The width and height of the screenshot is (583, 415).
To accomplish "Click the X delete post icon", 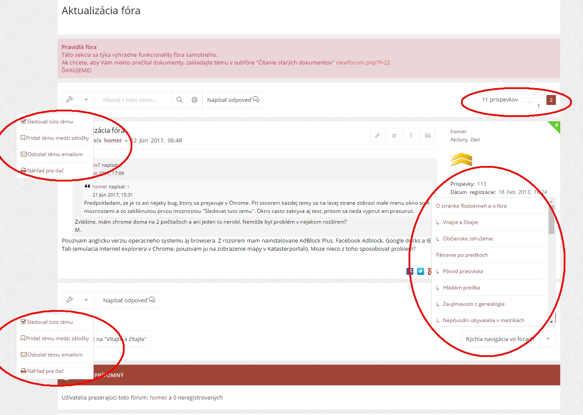I will tap(394, 135).
